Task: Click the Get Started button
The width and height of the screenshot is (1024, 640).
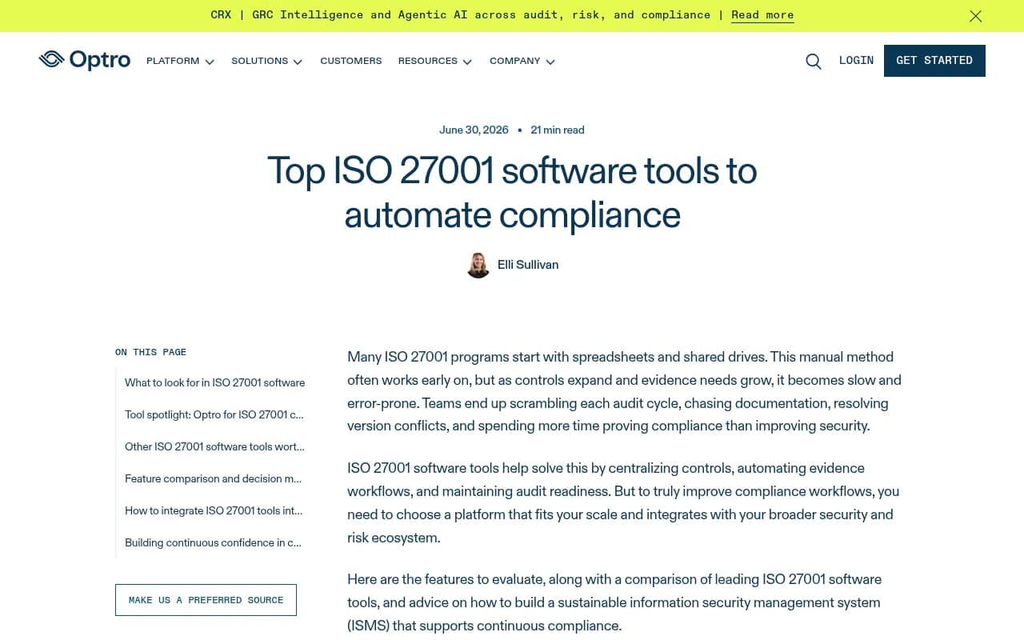Action: (x=934, y=61)
